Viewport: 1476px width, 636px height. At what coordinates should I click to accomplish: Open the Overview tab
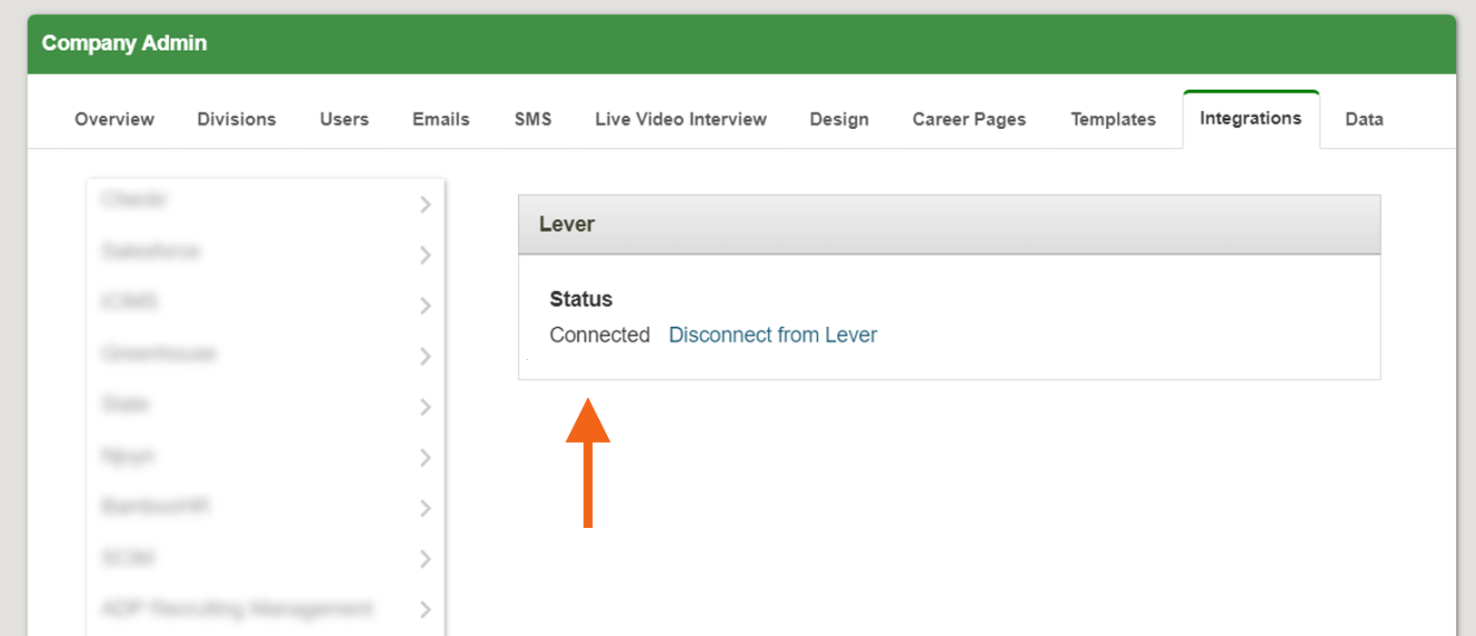pos(115,119)
